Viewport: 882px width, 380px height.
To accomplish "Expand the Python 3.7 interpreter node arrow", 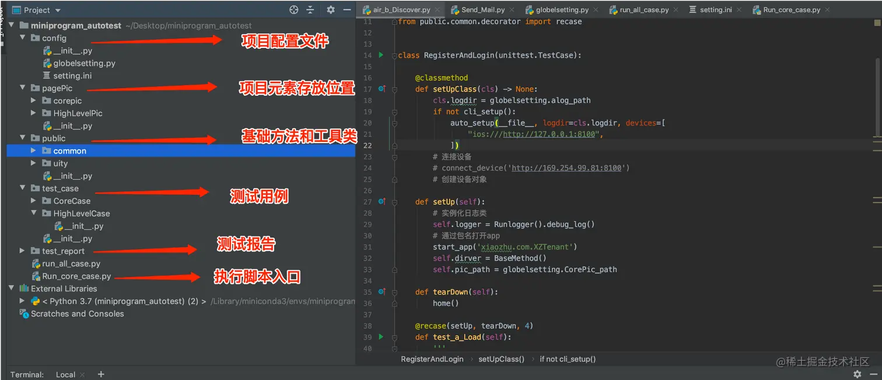I will pos(23,301).
